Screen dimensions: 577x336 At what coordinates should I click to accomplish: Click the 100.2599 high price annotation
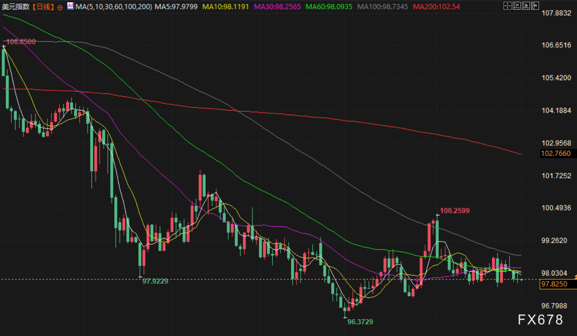454,211
